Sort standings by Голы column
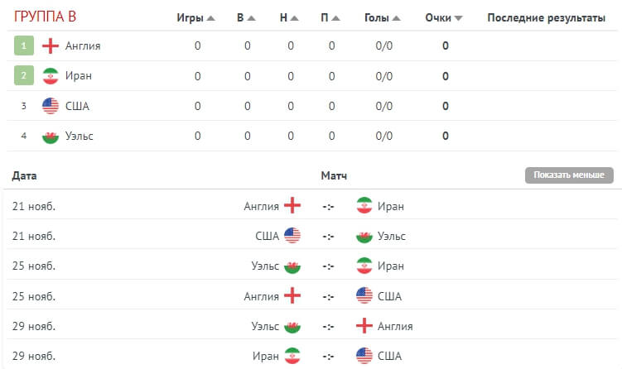The image size is (622, 369). pos(383,17)
